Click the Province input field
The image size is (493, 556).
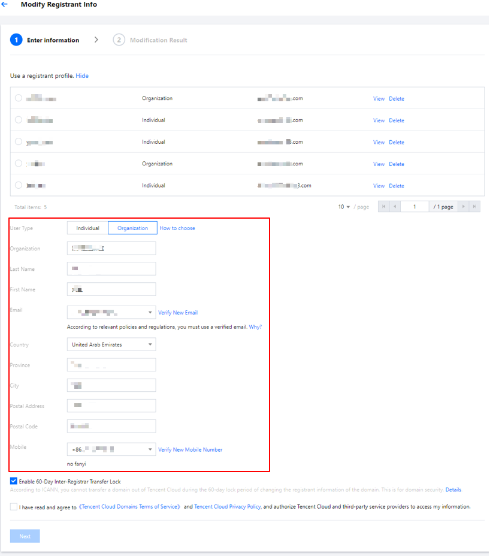point(111,365)
